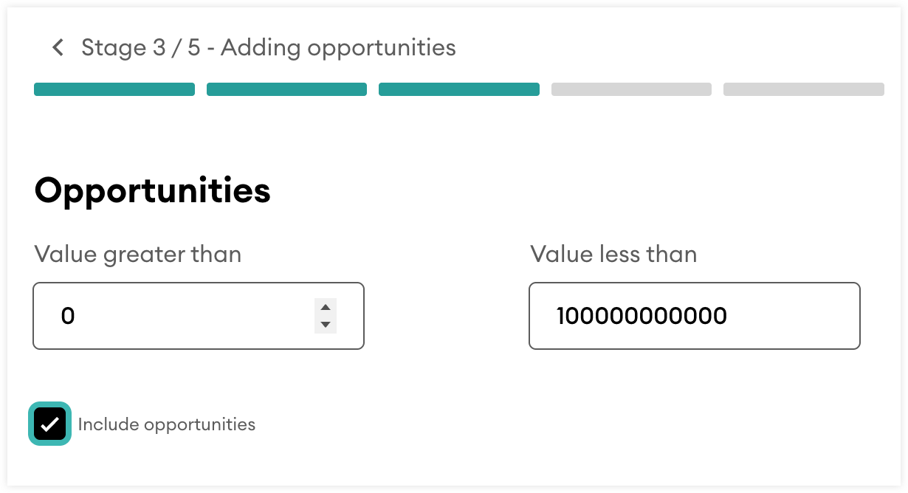
Task: Increase value with the stepper up arrow
Action: pyautogui.click(x=326, y=307)
